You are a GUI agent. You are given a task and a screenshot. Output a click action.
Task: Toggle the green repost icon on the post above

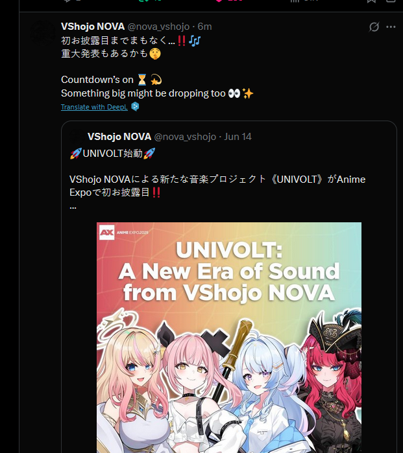coord(141,1)
